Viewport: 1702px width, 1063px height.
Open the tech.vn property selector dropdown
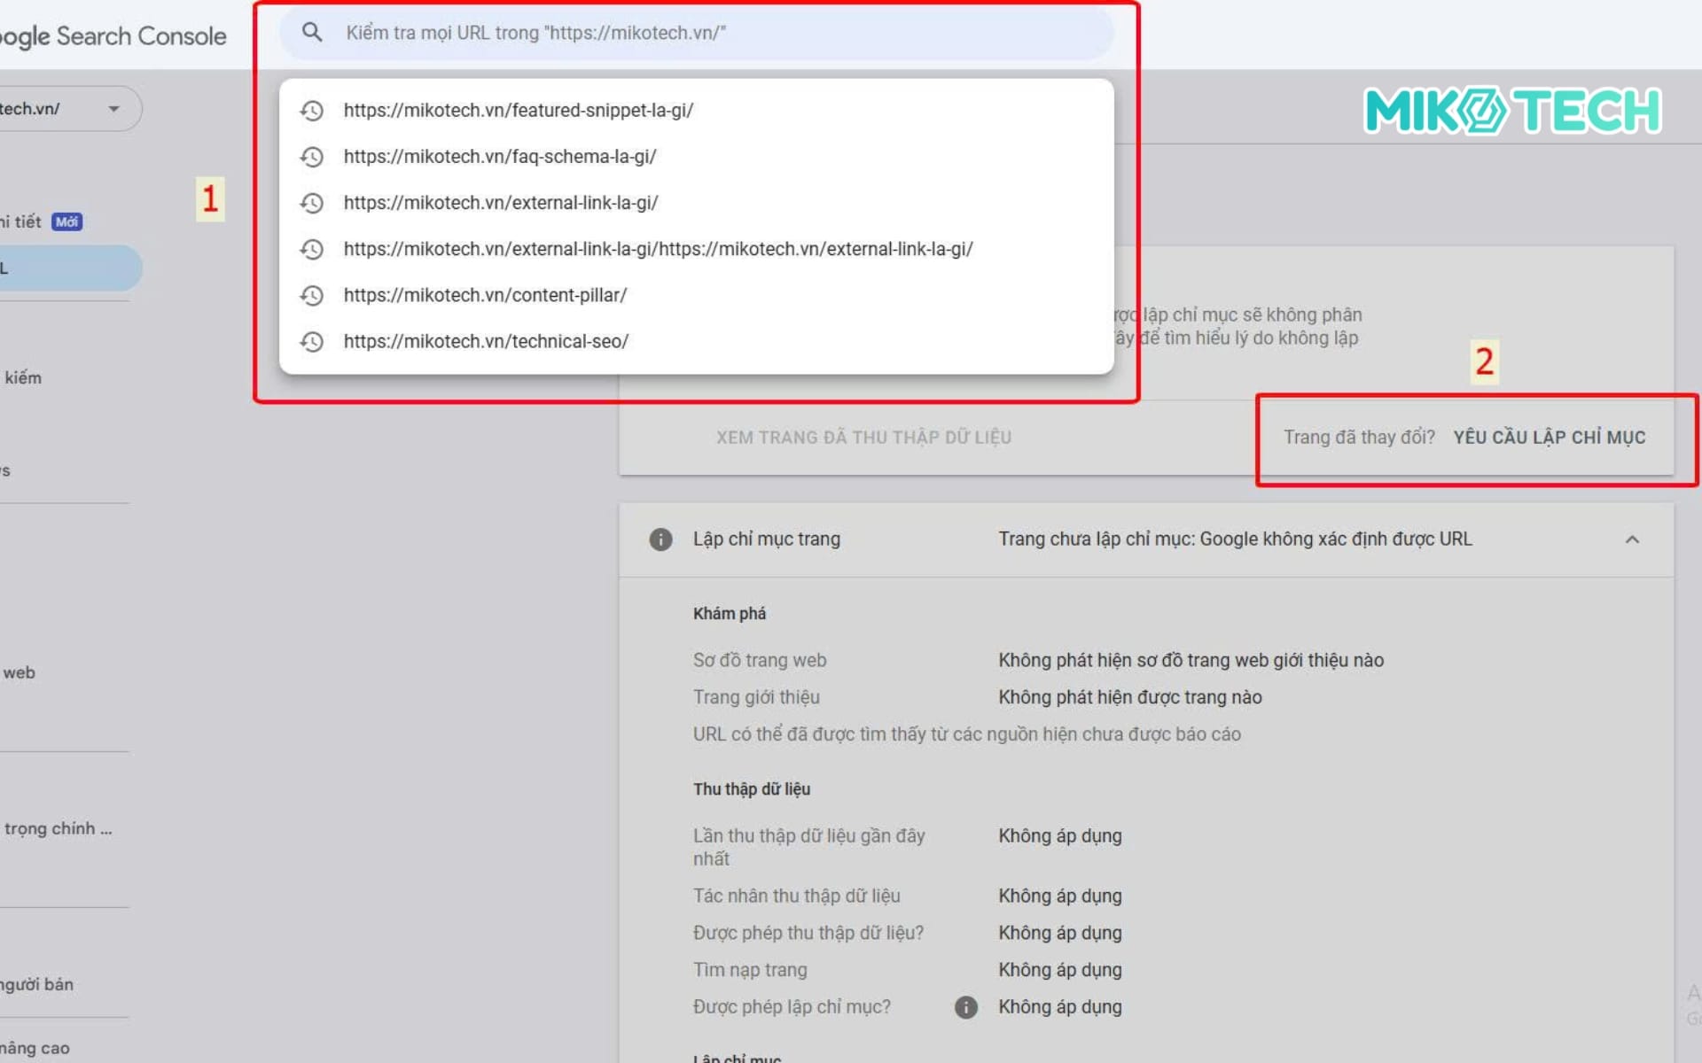tap(113, 108)
